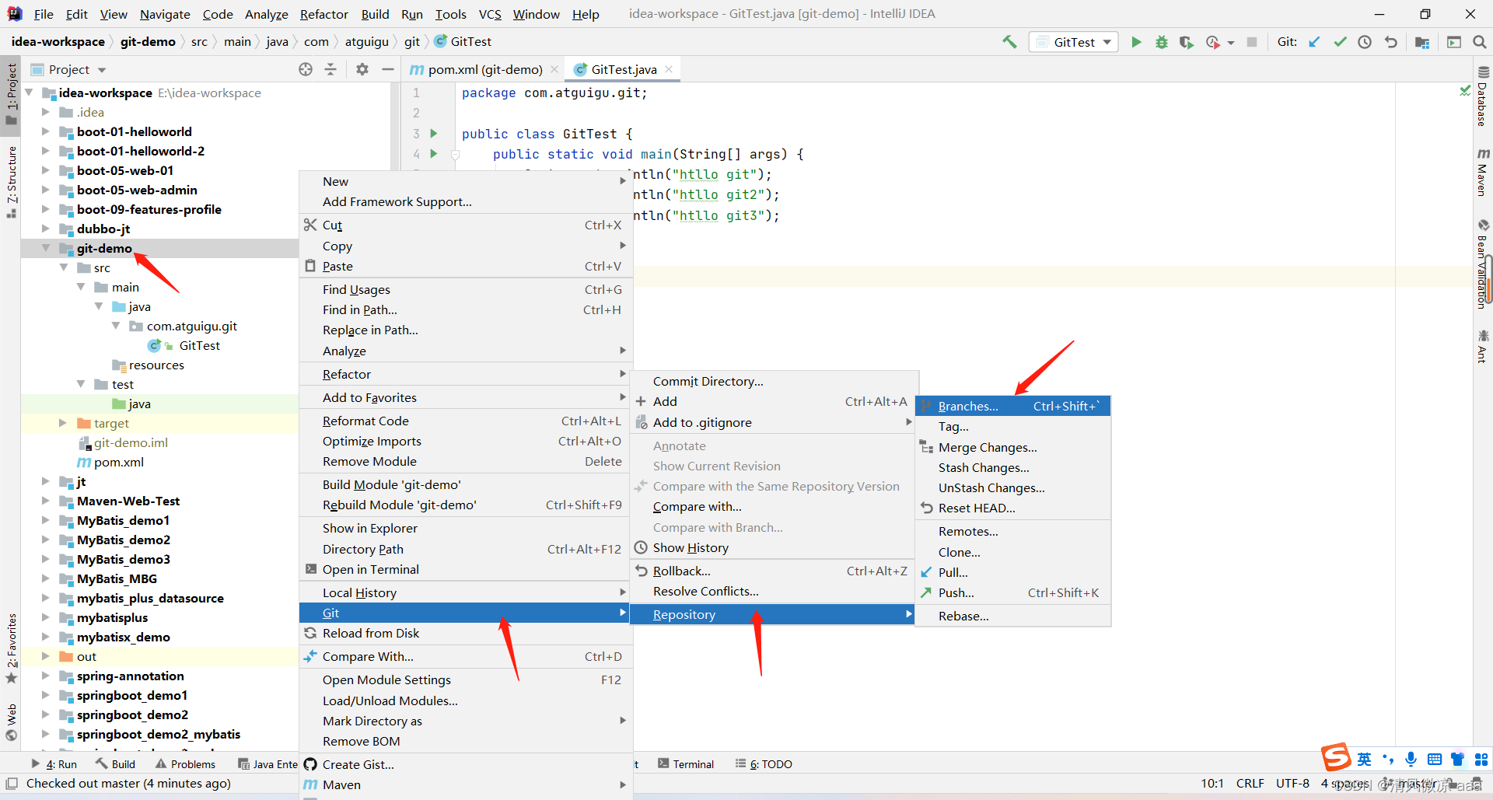Expand the target folder node
The height and width of the screenshot is (800, 1493).
pyautogui.click(x=64, y=423)
